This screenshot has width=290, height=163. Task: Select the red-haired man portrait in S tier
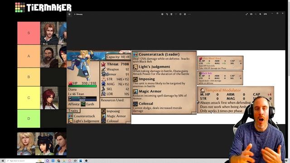pyautogui.click(x=49, y=33)
